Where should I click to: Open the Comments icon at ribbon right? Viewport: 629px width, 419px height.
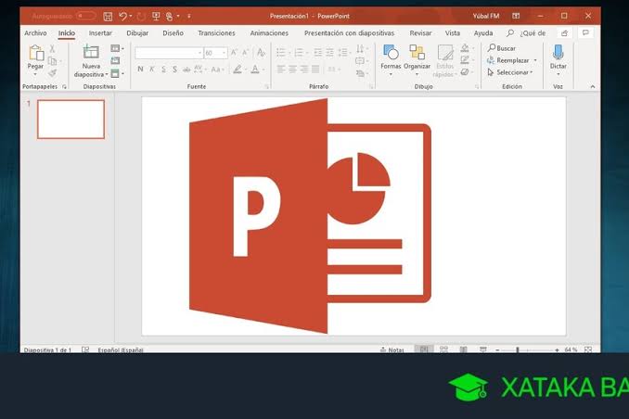click(585, 32)
